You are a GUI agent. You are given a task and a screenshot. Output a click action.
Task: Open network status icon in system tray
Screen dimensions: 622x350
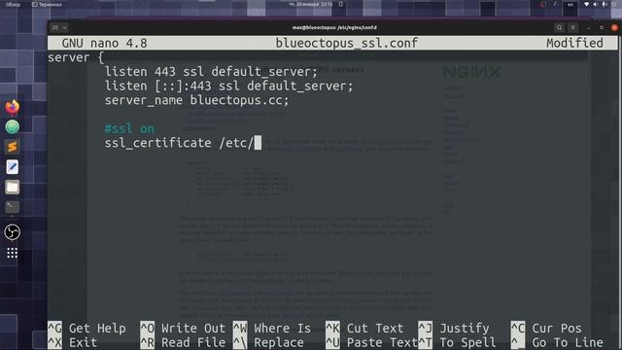[x=587, y=4]
